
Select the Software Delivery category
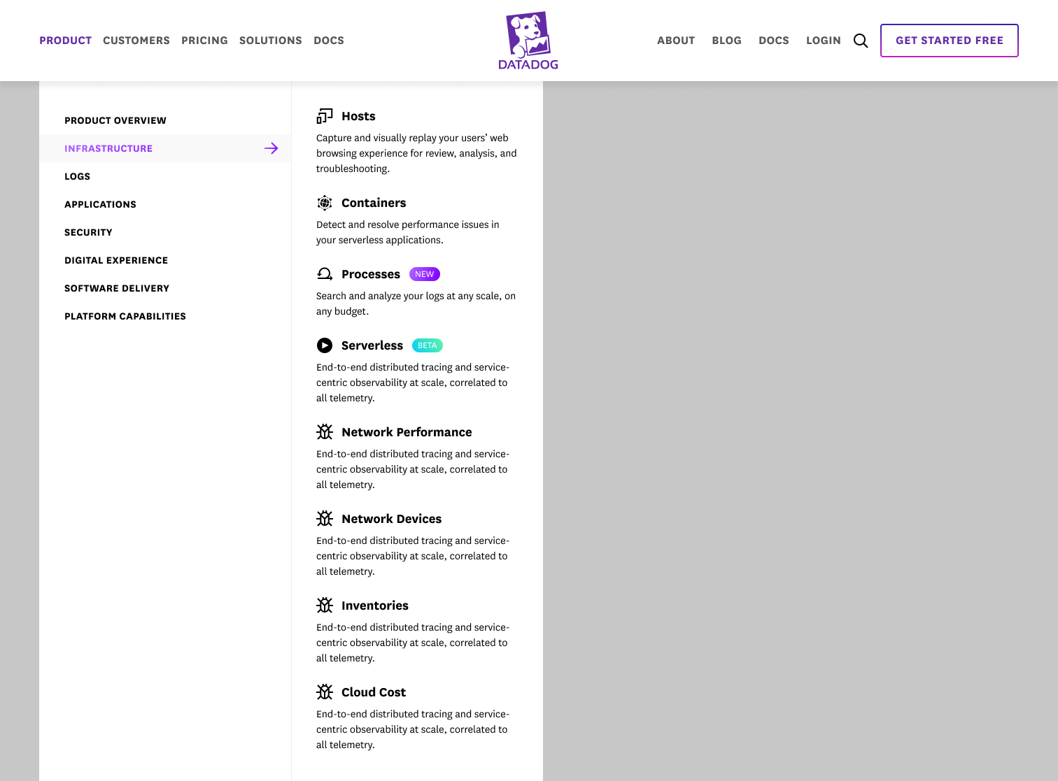117,288
